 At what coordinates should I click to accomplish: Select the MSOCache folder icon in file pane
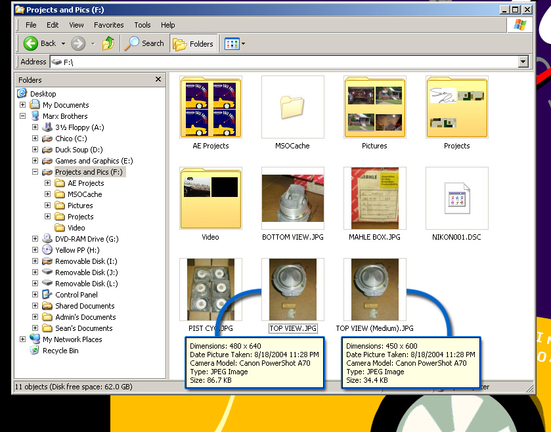point(293,107)
